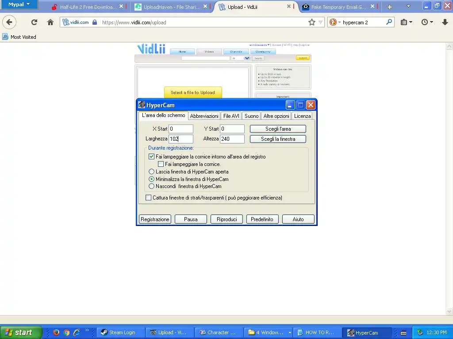This screenshot has height=339, width=453.
Task: Open the Most Visited bookmarks folder
Action: (19, 37)
